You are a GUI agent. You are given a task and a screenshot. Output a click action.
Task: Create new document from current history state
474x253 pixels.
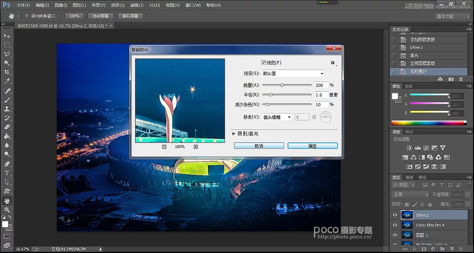(x=441, y=79)
